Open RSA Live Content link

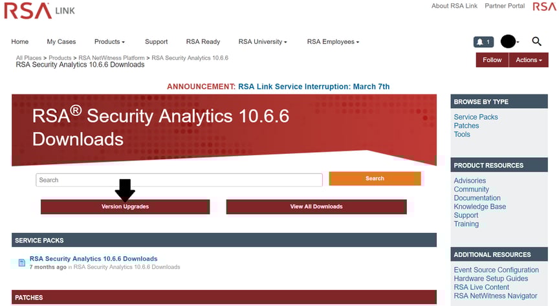click(481, 287)
